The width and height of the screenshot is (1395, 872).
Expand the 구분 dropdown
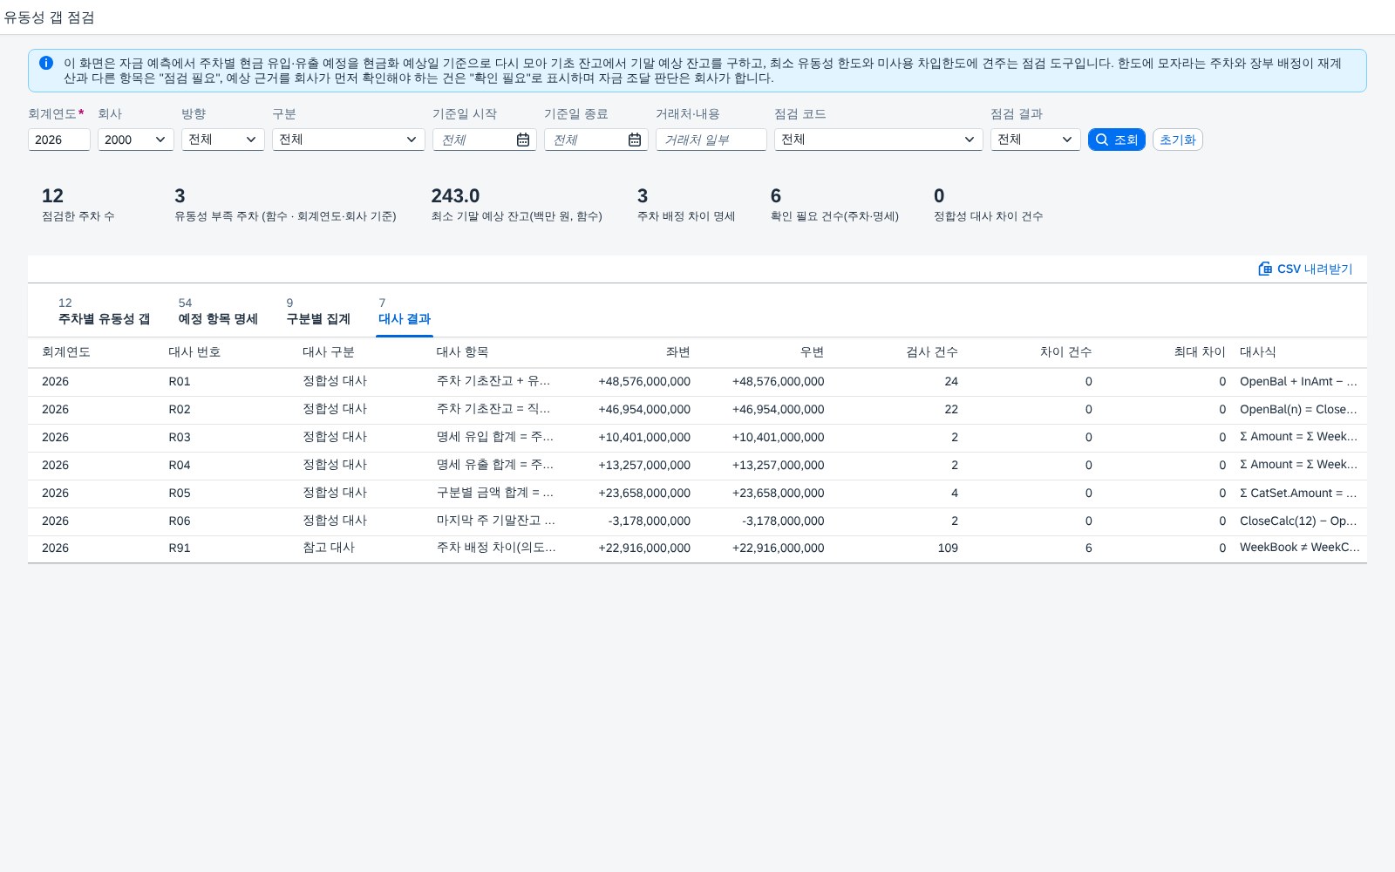pyautogui.click(x=349, y=140)
